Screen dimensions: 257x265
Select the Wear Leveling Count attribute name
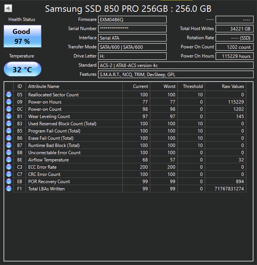[49, 117]
